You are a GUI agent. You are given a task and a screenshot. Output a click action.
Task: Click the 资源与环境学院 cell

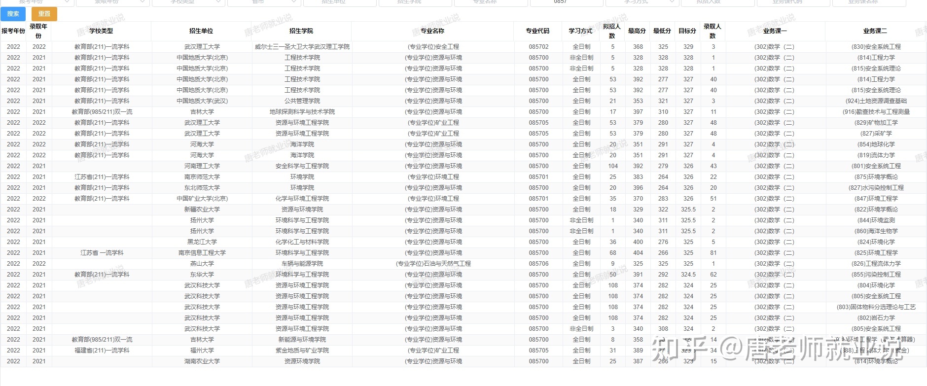coord(302,210)
